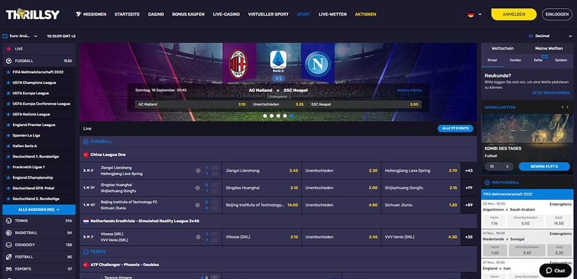Go to Aktionen promotions menu
The width and height of the screenshot is (577, 279).
(x=365, y=14)
